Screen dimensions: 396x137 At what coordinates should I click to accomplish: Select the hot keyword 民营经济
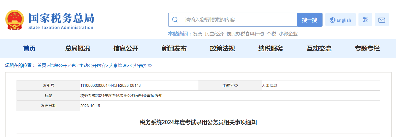click(x=214, y=34)
